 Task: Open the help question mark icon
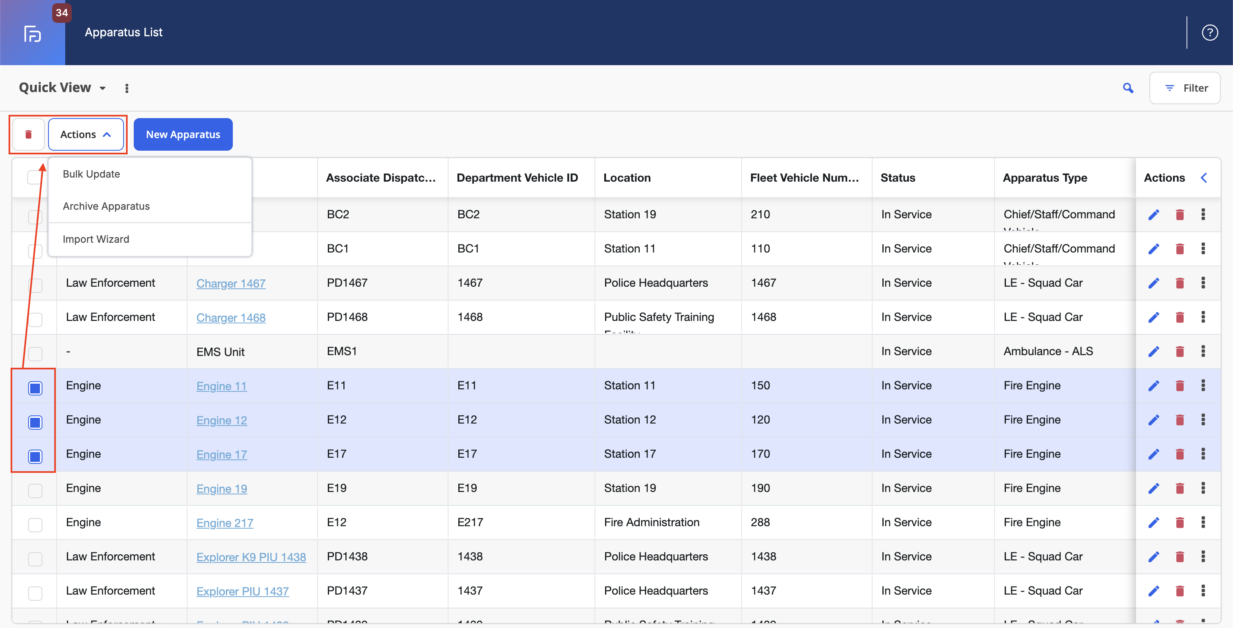1209,33
